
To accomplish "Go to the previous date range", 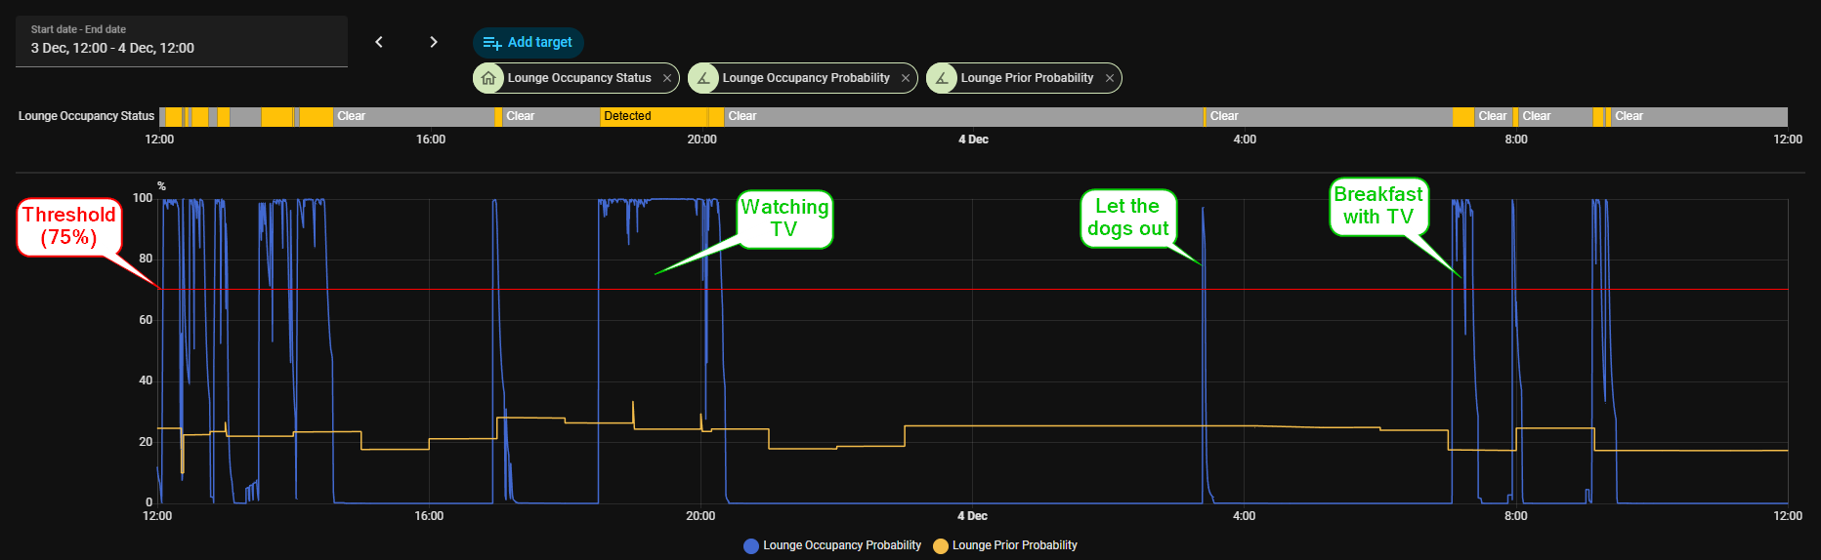I will click(x=379, y=42).
